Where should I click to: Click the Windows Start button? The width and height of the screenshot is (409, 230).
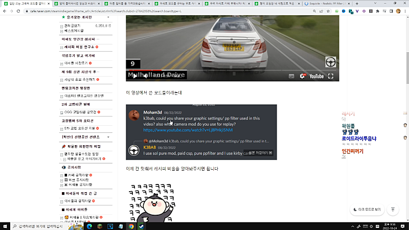point(5,225)
